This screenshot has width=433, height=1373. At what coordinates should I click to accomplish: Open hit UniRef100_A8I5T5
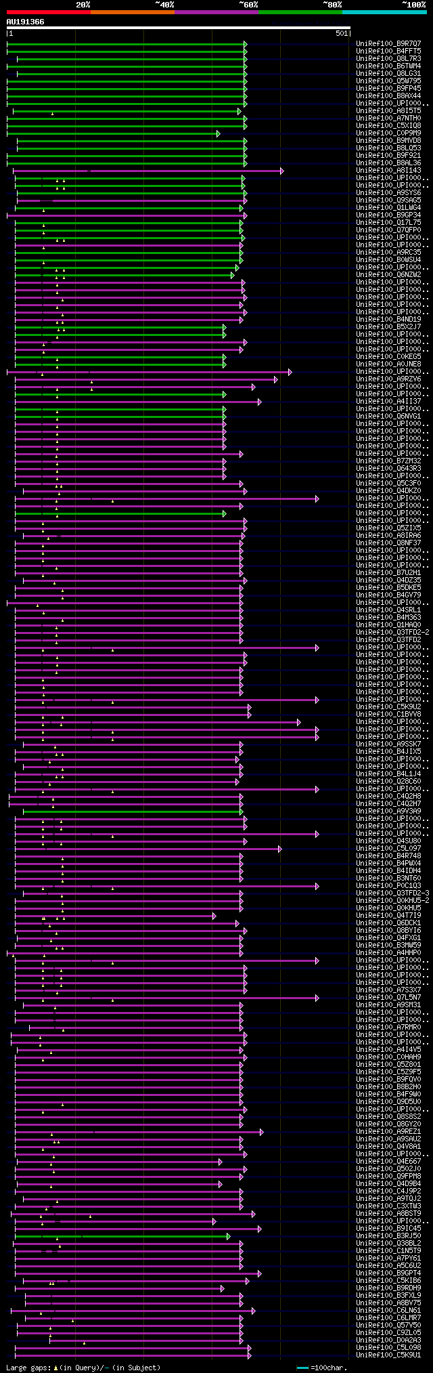click(x=388, y=111)
